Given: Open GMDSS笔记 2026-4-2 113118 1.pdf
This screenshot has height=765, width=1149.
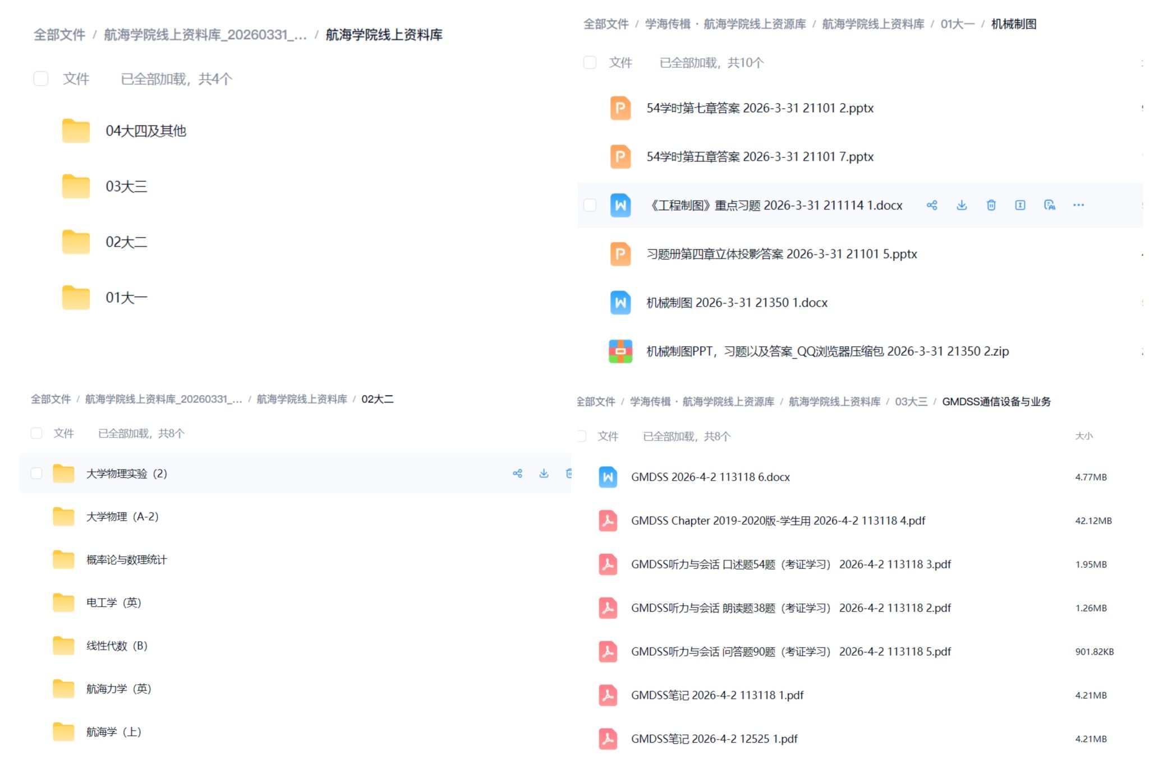Looking at the screenshot, I should (x=717, y=696).
